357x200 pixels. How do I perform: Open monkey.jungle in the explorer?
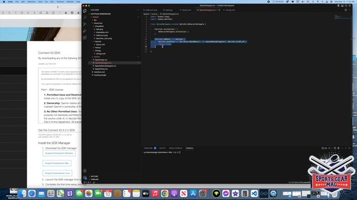pos(100,75)
